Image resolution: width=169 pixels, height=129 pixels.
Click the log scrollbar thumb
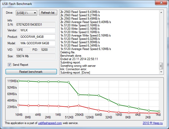pyautogui.click(x=161, y=66)
